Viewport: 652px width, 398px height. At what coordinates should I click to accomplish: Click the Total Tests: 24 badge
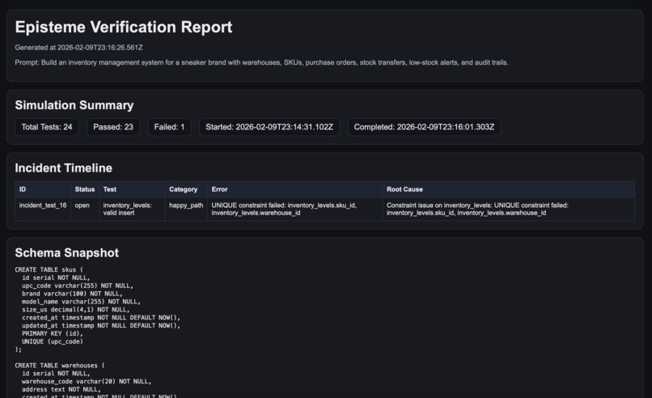click(47, 127)
